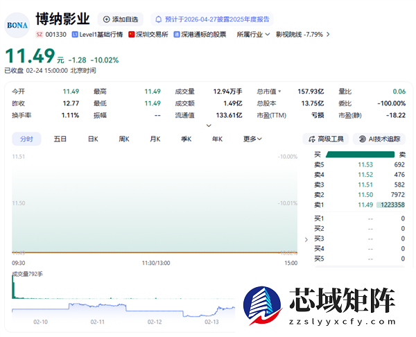416x337 pixels.
Task: Expand the 总市值 dropdown arrow
Action: 279,92
